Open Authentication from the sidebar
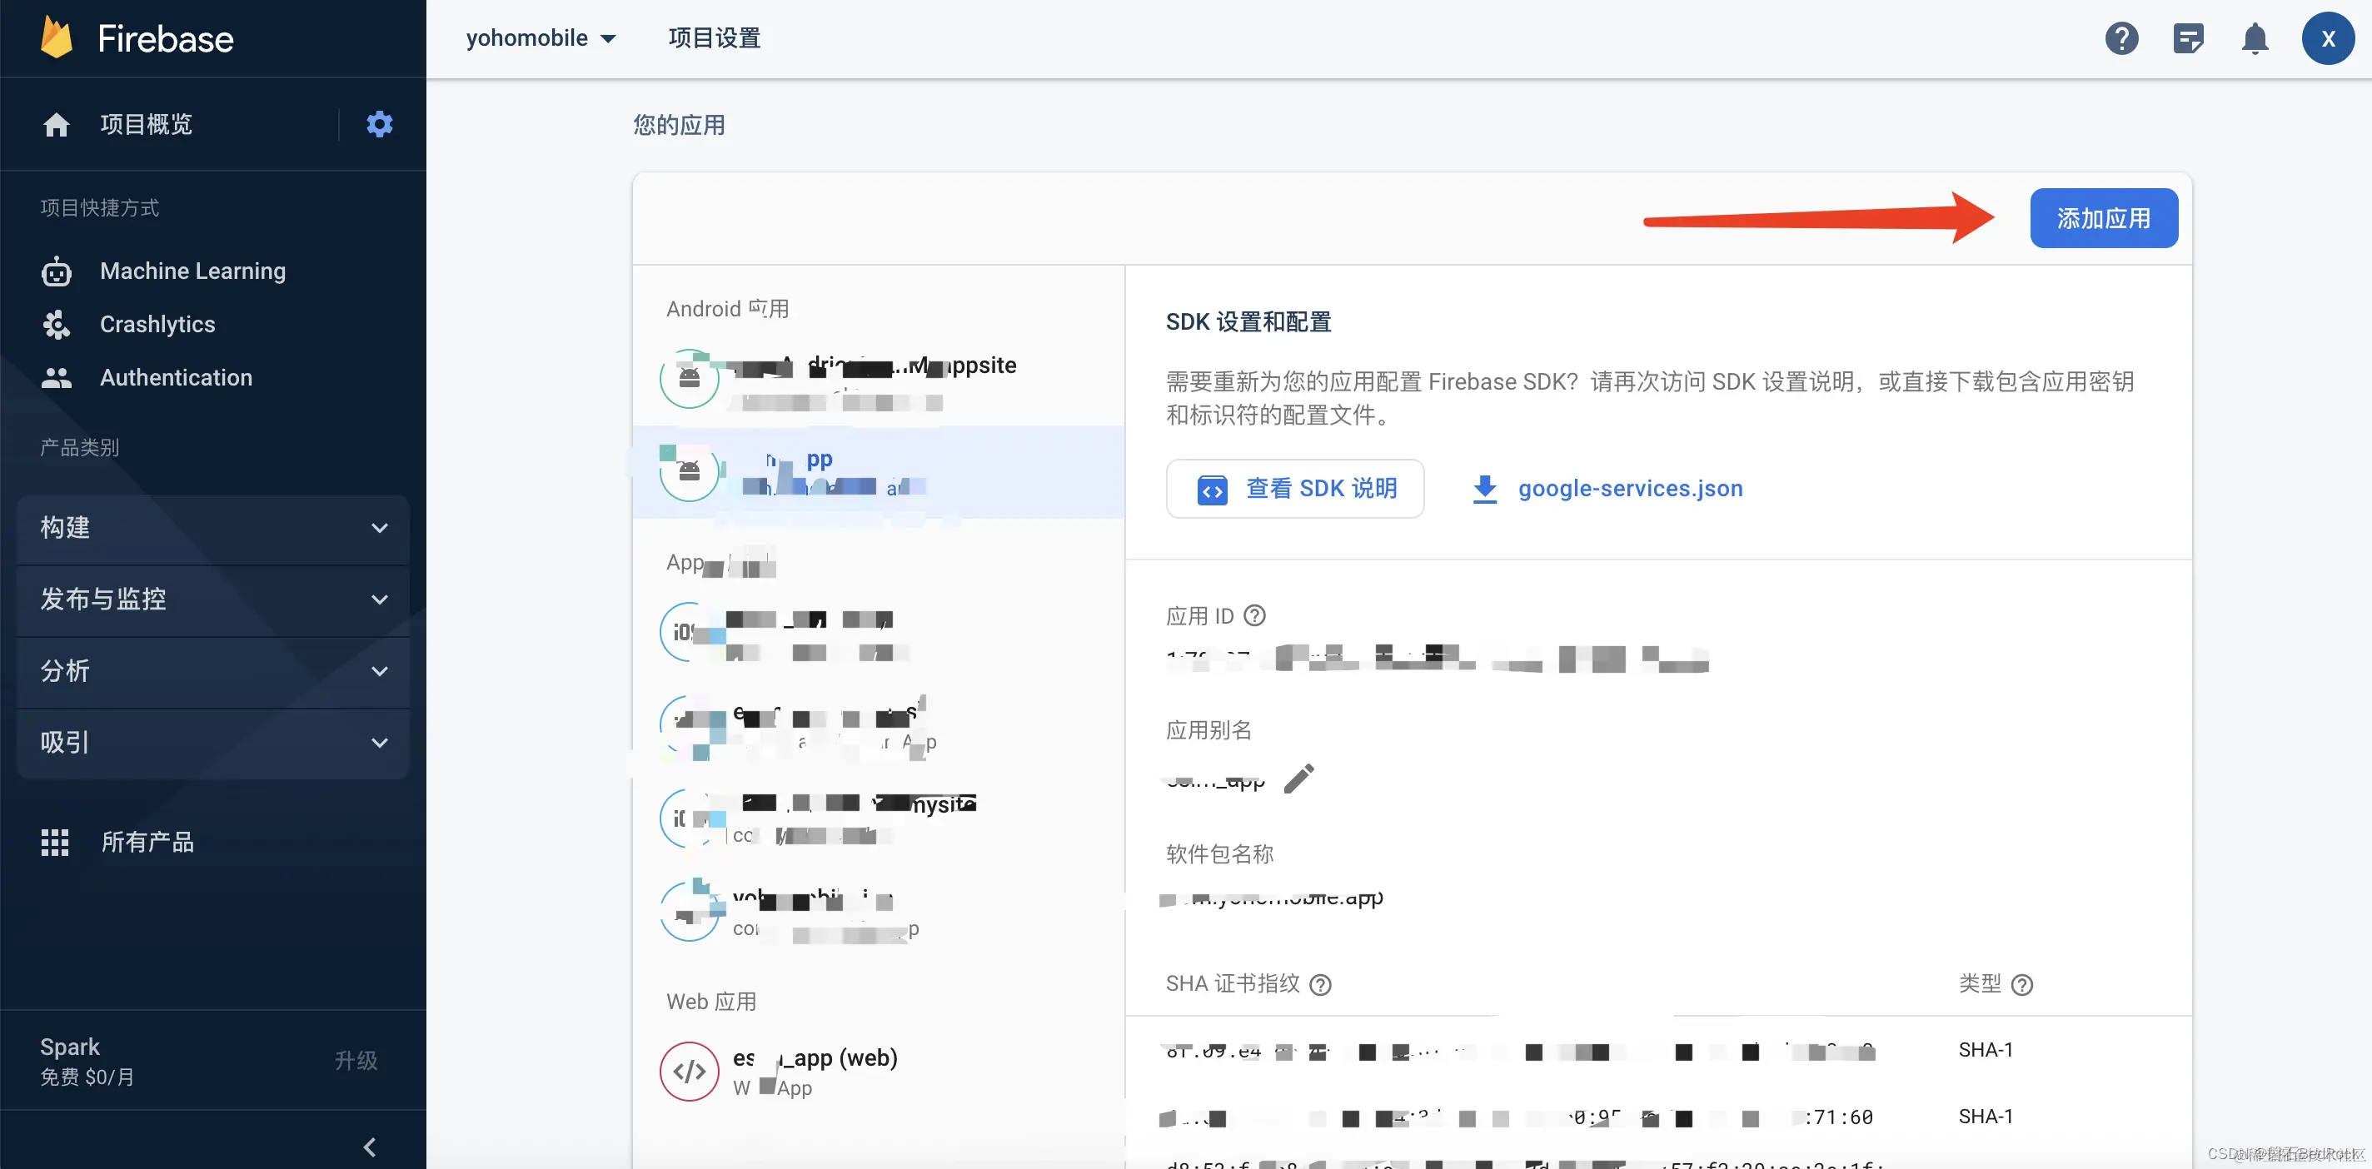 click(175, 377)
